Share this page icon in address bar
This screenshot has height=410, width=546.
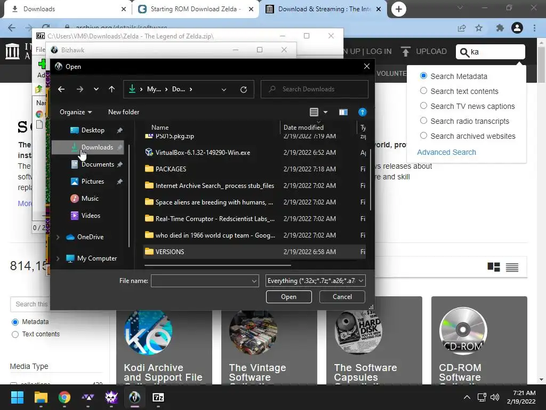462,28
